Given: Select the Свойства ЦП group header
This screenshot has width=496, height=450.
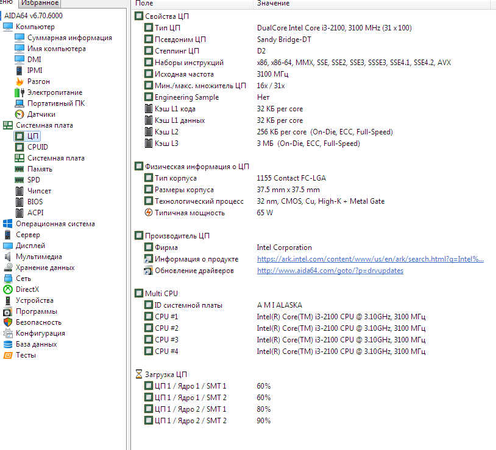Looking at the screenshot, I should coord(161,16).
